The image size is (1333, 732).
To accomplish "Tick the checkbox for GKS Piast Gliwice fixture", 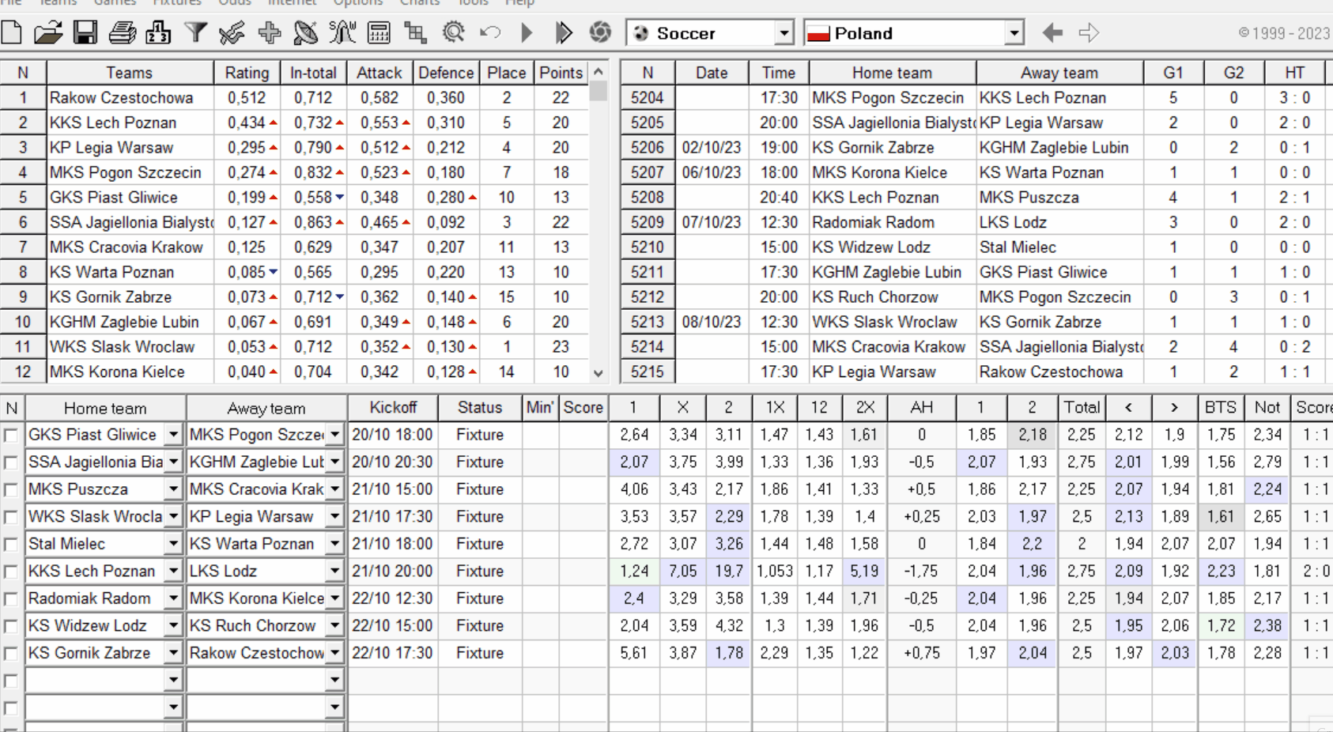I will (11, 436).
